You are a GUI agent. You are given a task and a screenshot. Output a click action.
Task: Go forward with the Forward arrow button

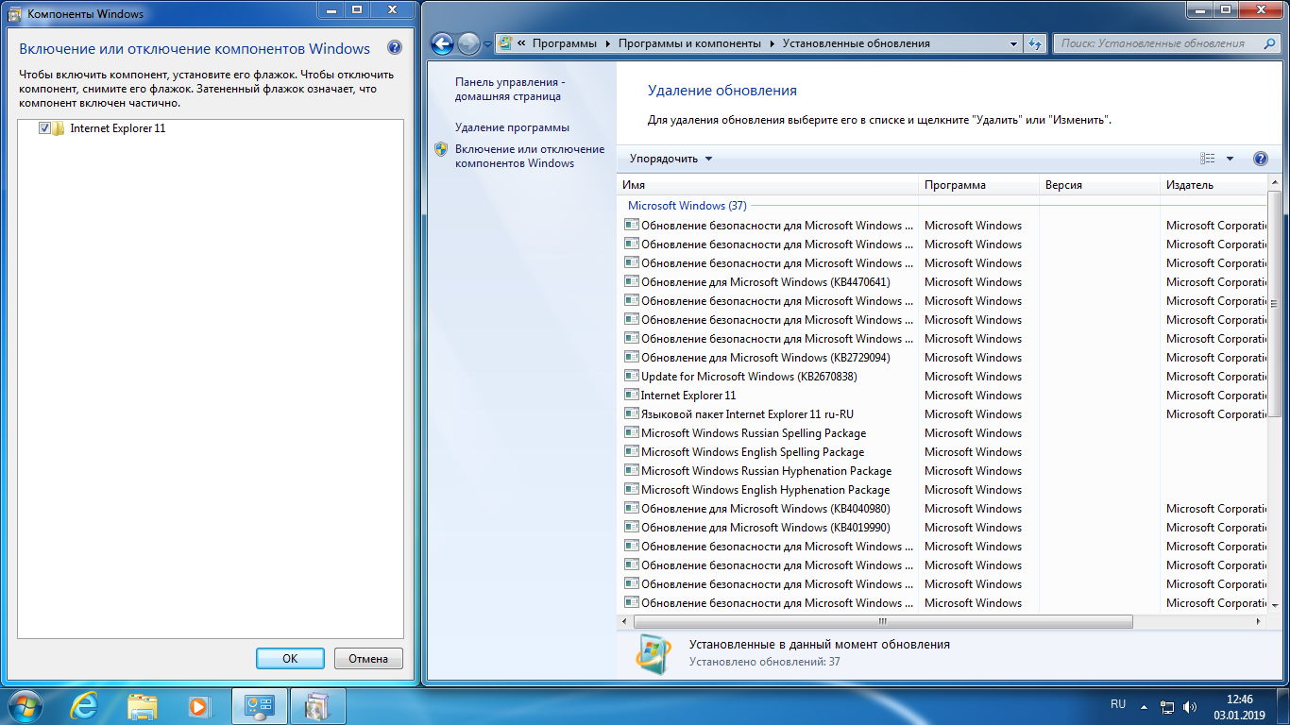(x=468, y=43)
